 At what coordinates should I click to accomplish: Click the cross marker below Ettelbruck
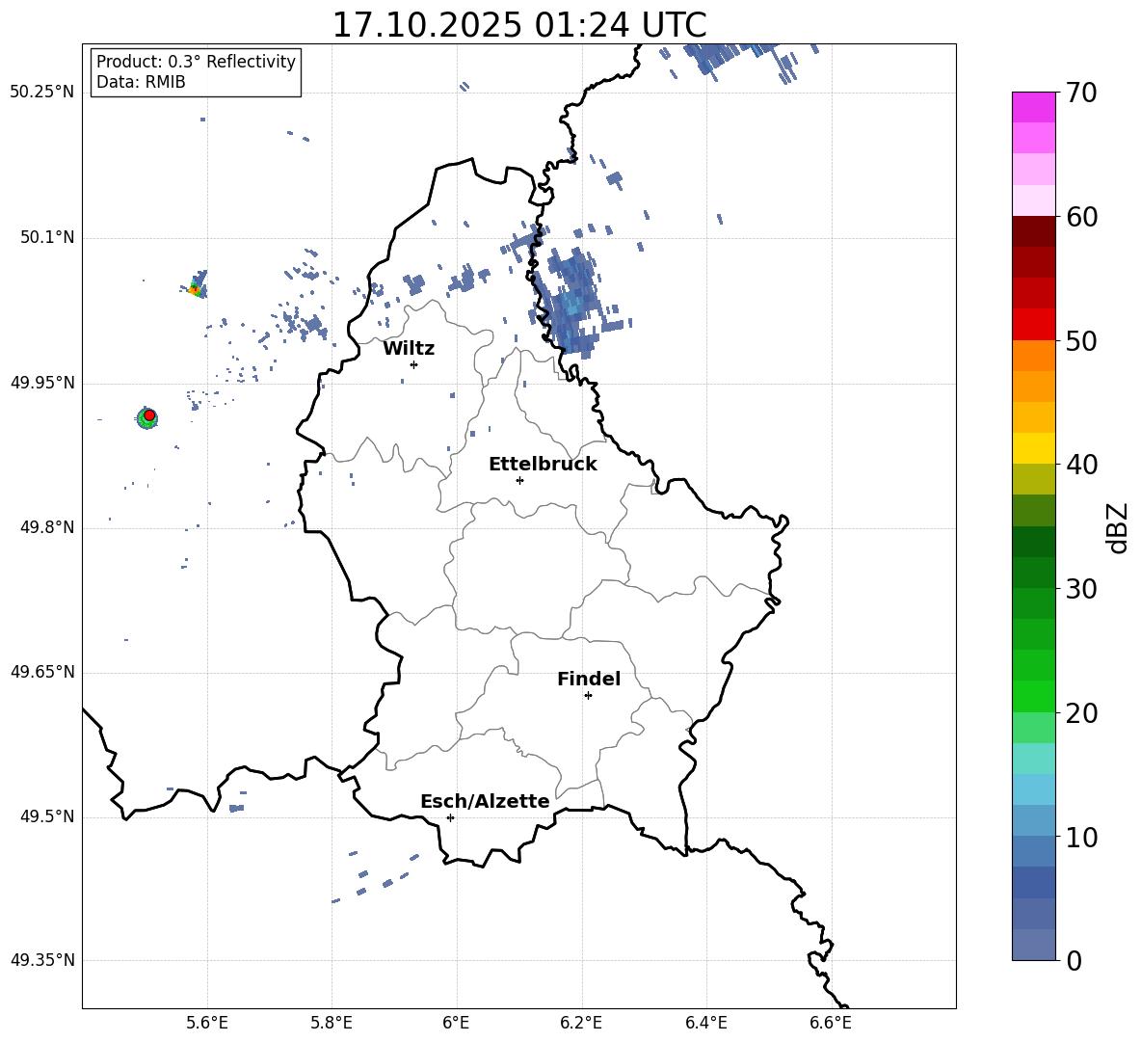pyautogui.click(x=519, y=480)
